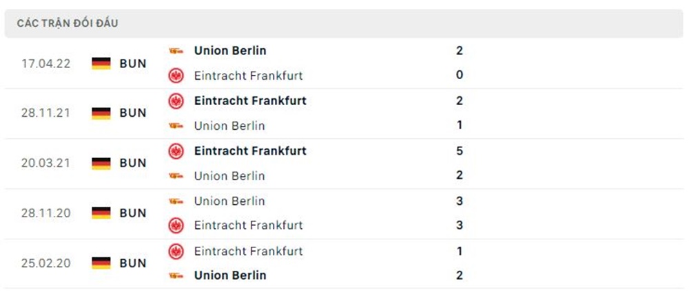
Task: Open Union Berlin team in 17.04.22 match
Action: [230, 50]
